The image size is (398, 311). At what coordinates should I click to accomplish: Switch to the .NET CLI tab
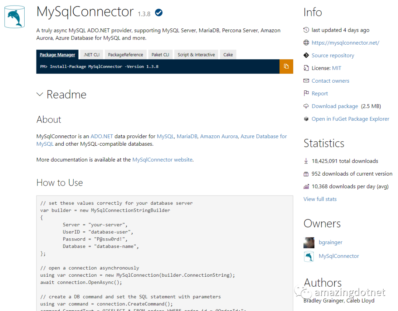pyautogui.click(x=92, y=55)
